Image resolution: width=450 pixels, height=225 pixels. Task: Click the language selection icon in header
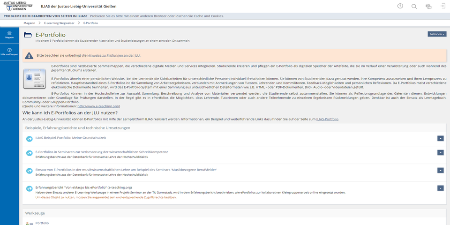pos(428,6)
